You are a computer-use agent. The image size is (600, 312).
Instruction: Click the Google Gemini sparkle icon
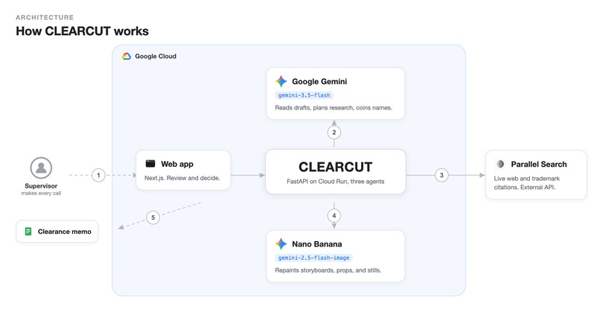pos(281,81)
